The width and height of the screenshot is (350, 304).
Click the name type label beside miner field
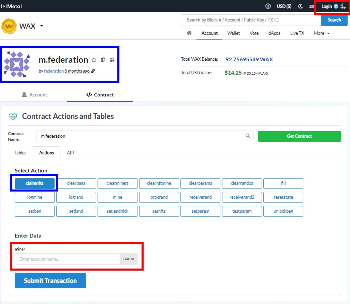129,259
